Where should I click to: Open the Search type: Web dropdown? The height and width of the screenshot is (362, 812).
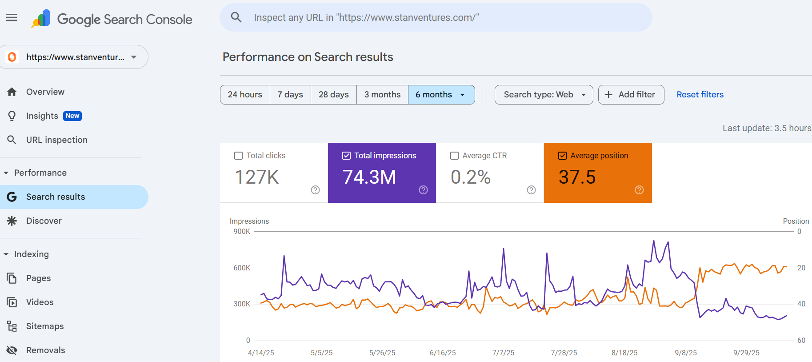pyautogui.click(x=544, y=95)
